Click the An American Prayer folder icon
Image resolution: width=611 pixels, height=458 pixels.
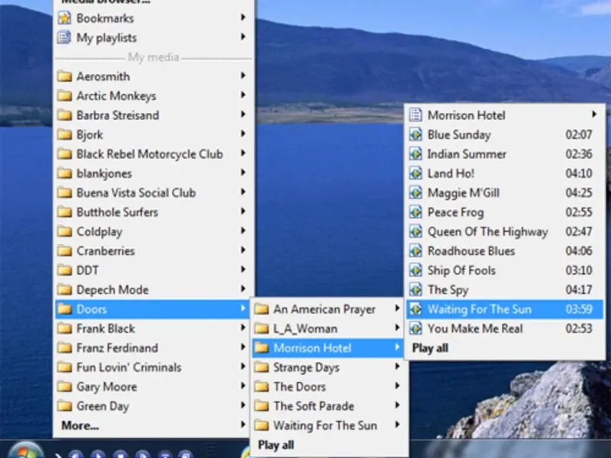pyautogui.click(x=261, y=309)
